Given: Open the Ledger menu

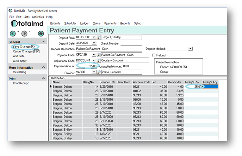Looking at the screenshot, I should coord(84,23).
